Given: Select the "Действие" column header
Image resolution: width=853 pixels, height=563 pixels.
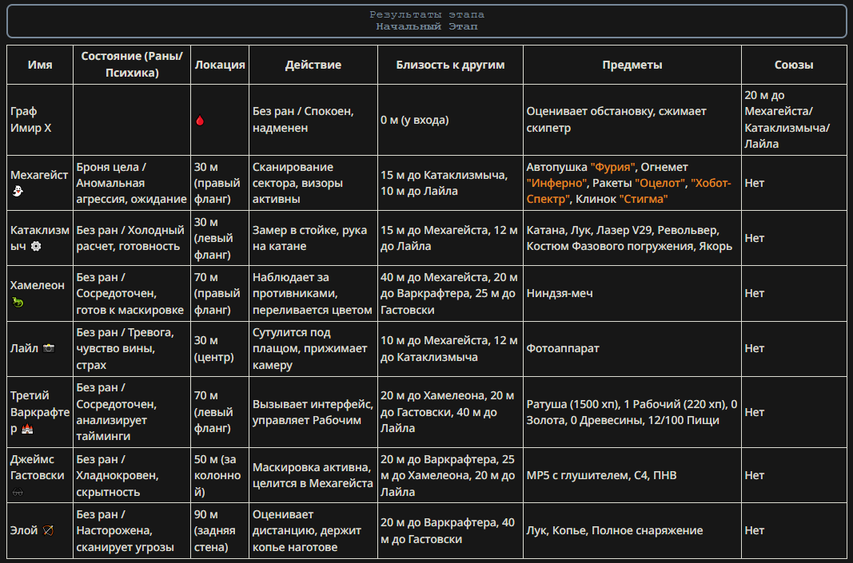Looking at the screenshot, I should 313,65.
